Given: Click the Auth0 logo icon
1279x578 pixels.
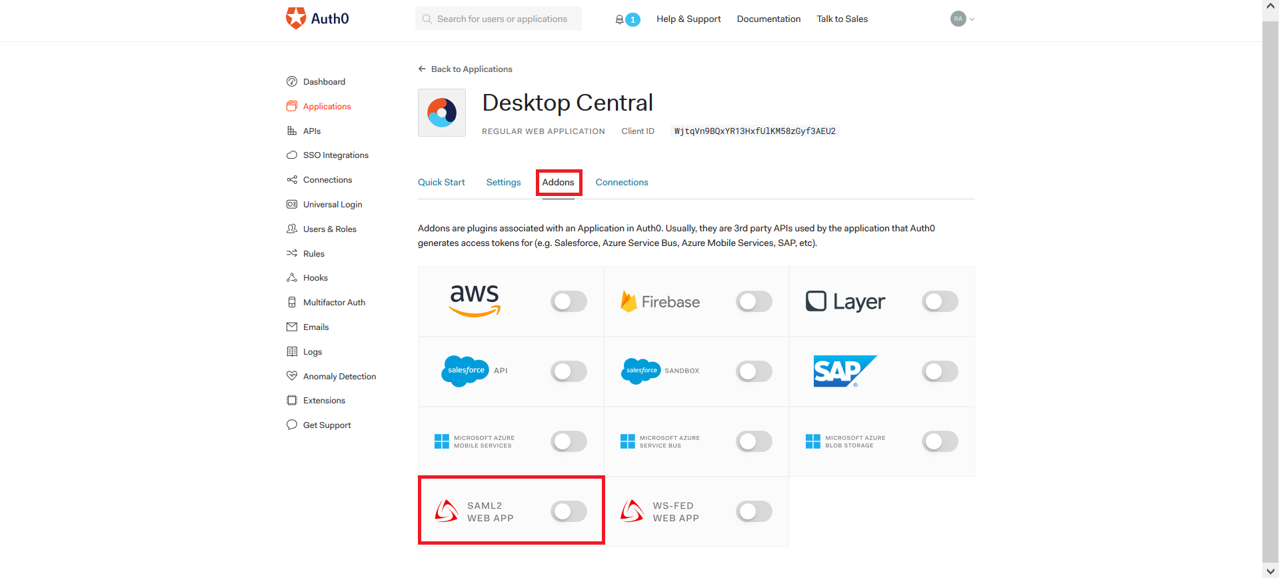Looking at the screenshot, I should [x=296, y=18].
